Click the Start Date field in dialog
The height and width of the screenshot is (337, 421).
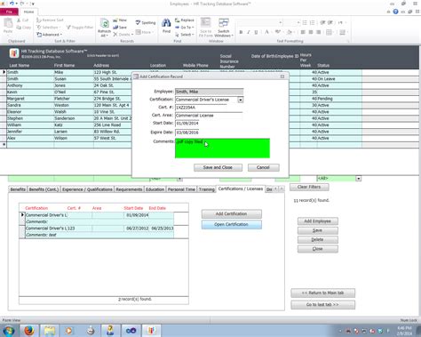(x=187, y=124)
